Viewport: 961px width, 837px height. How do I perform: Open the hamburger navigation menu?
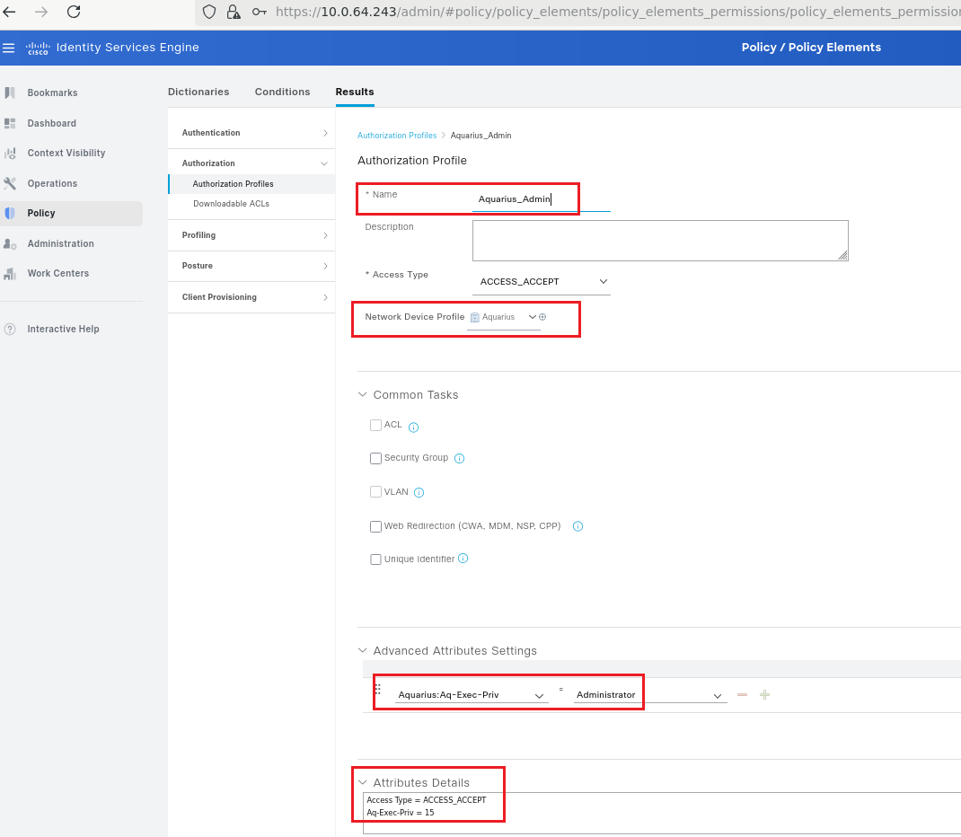9,48
